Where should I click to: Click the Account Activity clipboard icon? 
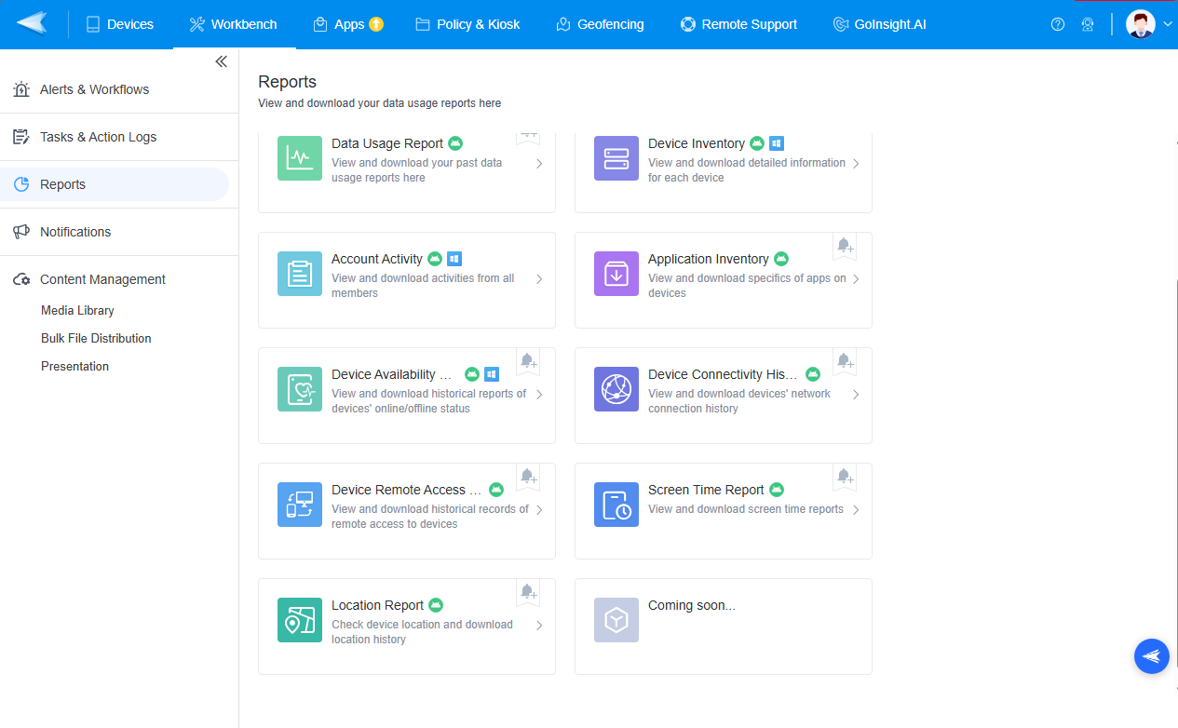[300, 274]
